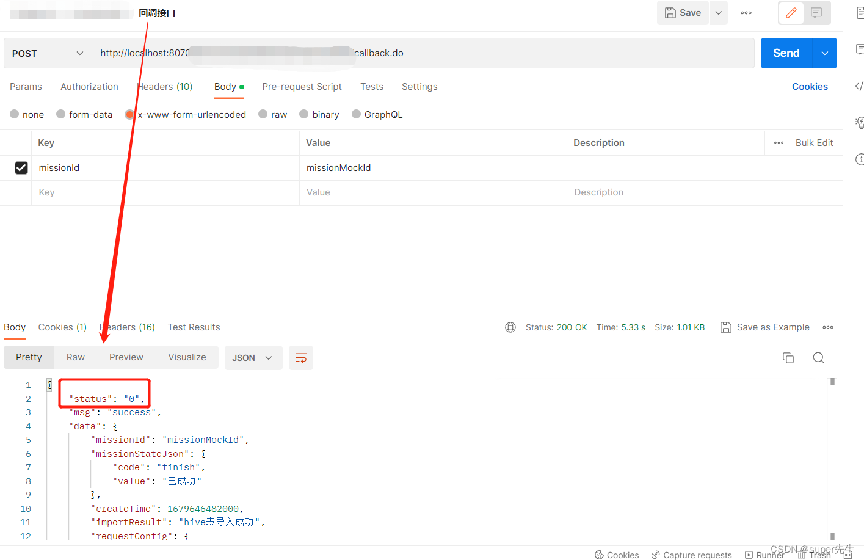Select the binary body type
Viewport: 864px width, 560px height.
tap(319, 114)
